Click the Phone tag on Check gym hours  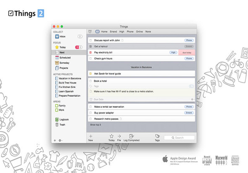(x=189, y=59)
